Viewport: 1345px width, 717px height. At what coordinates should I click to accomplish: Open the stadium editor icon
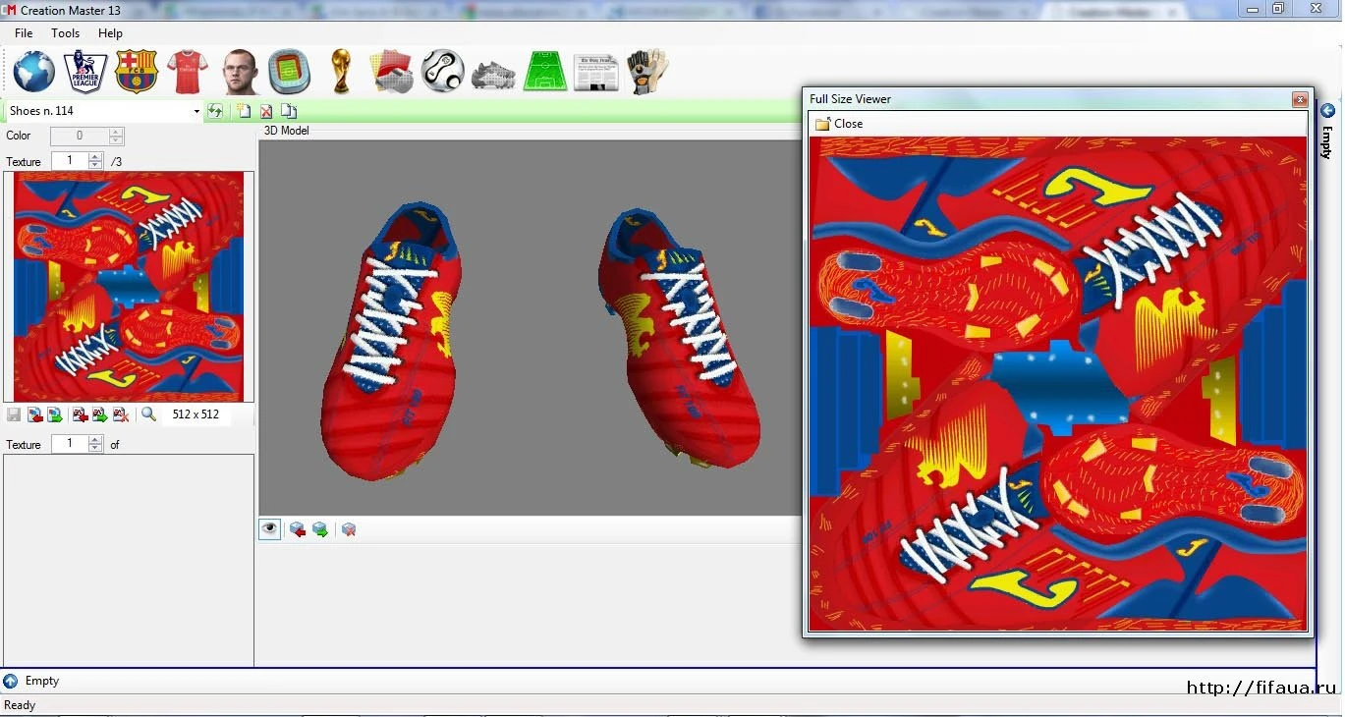point(290,71)
